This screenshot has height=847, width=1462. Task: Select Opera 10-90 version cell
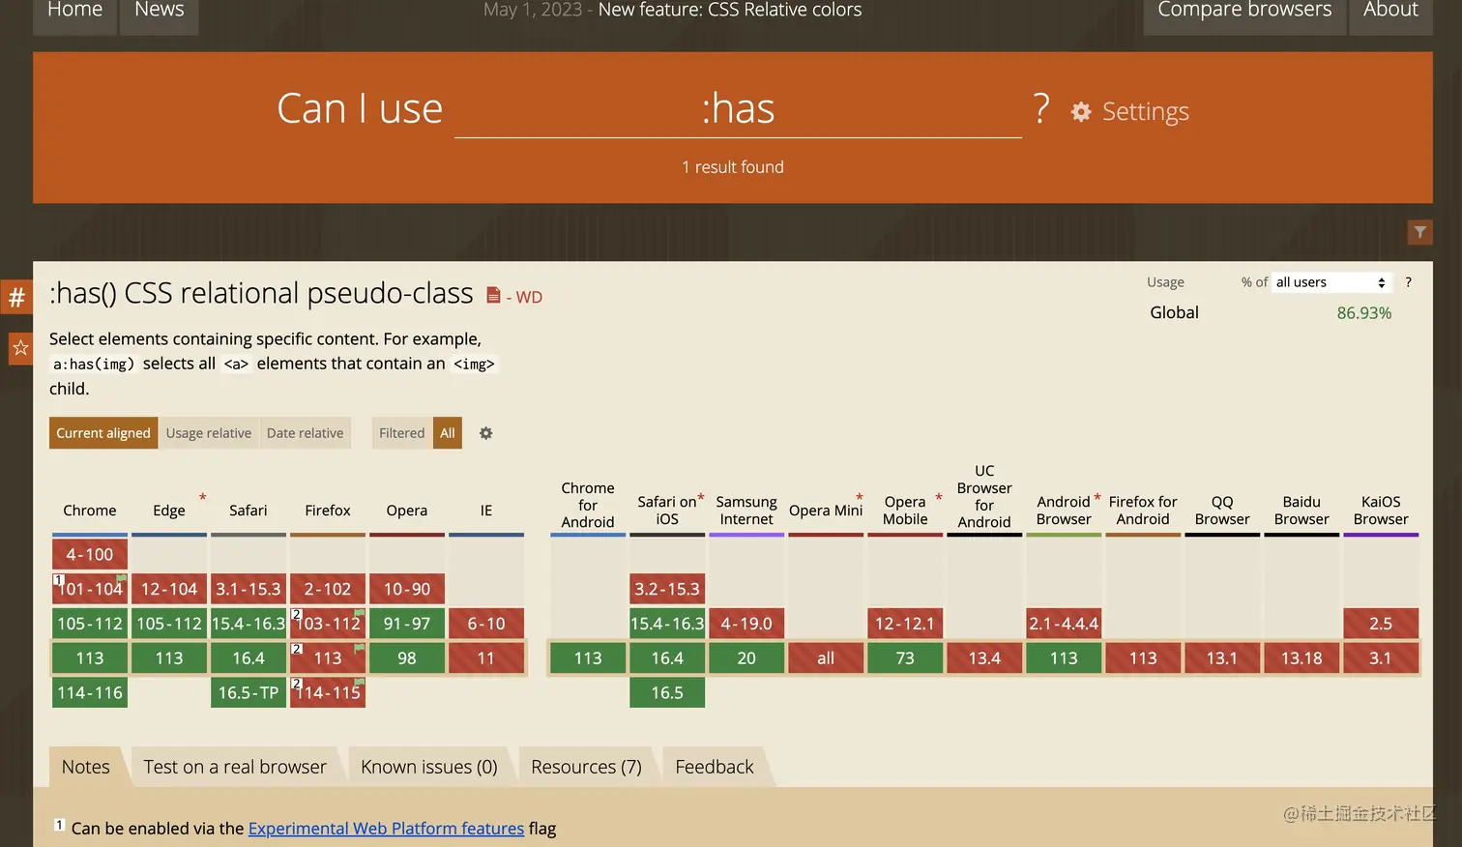[407, 589]
